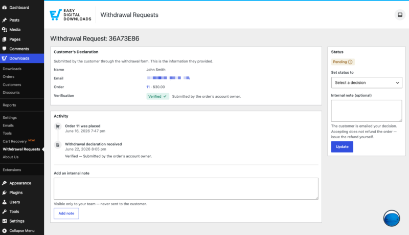Click the Collapse Menu arrow icon

[x=5, y=231]
